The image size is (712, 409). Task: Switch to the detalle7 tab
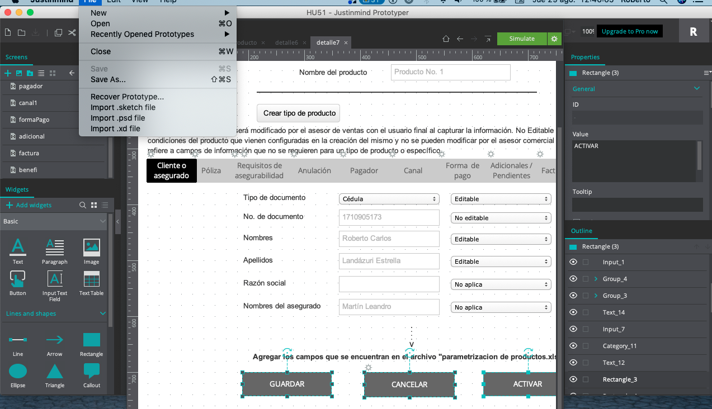(328, 42)
